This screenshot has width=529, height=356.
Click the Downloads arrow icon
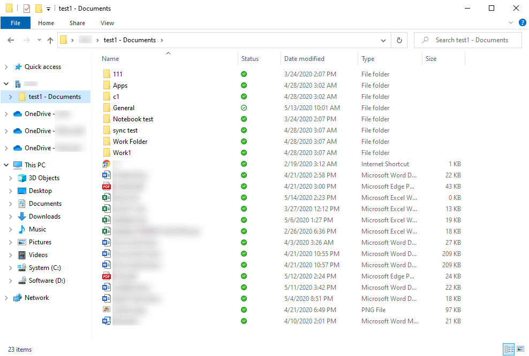22,216
